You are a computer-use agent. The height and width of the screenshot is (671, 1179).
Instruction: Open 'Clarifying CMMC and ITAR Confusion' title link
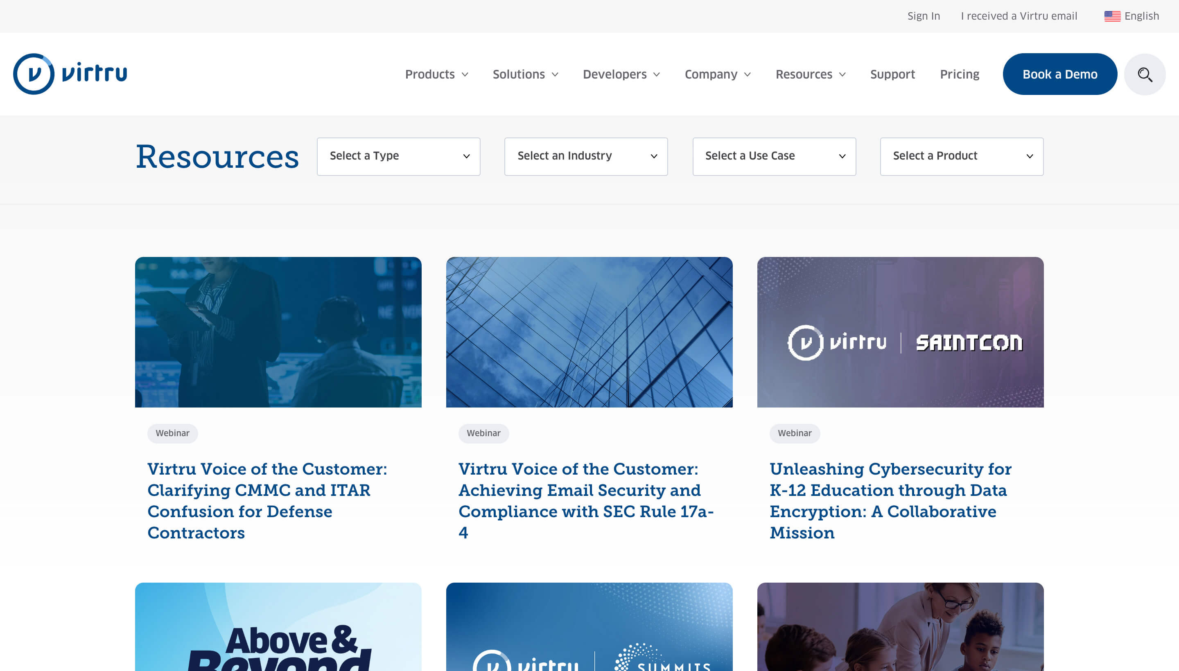[x=267, y=500]
